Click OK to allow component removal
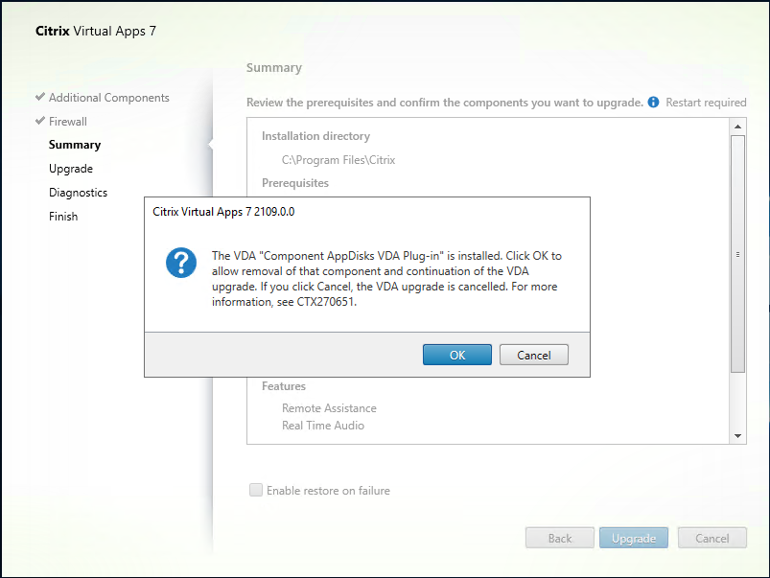This screenshot has height=578, width=770. (x=456, y=355)
